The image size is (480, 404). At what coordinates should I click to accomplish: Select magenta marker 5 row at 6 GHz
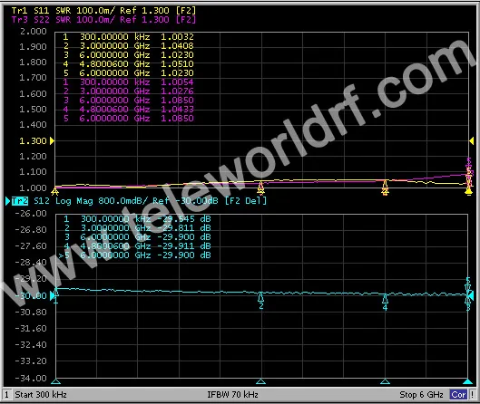coord(128,119)
